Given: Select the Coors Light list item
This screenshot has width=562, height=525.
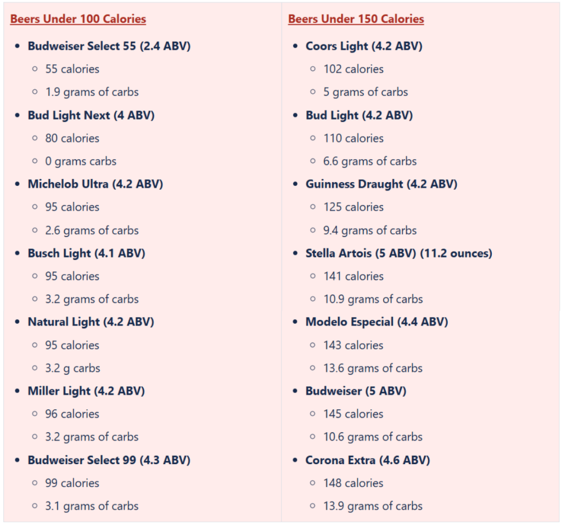Looking at the screenshot, I should (364, 46).
